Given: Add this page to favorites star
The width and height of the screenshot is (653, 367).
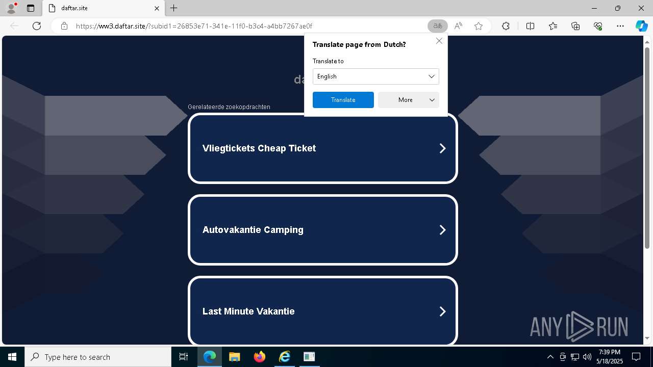Looking at the screenshot, I should click(479, 26).
